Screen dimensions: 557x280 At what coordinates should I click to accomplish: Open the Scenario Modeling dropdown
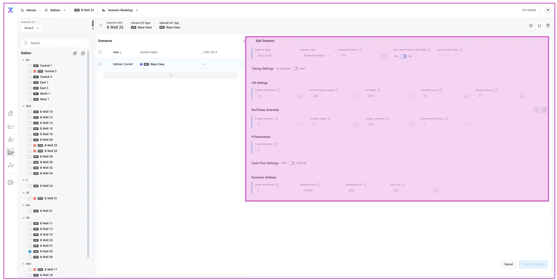[120, 10]
